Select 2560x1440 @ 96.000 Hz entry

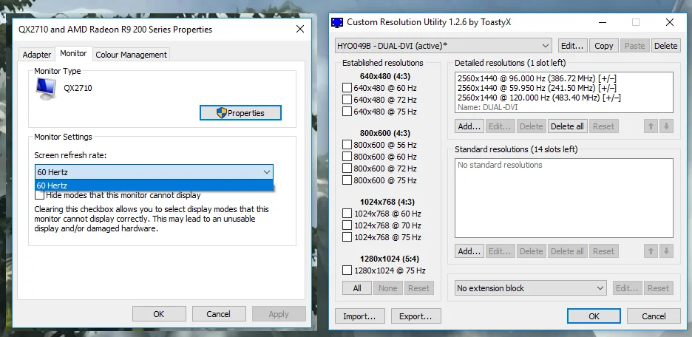[537, 78]
